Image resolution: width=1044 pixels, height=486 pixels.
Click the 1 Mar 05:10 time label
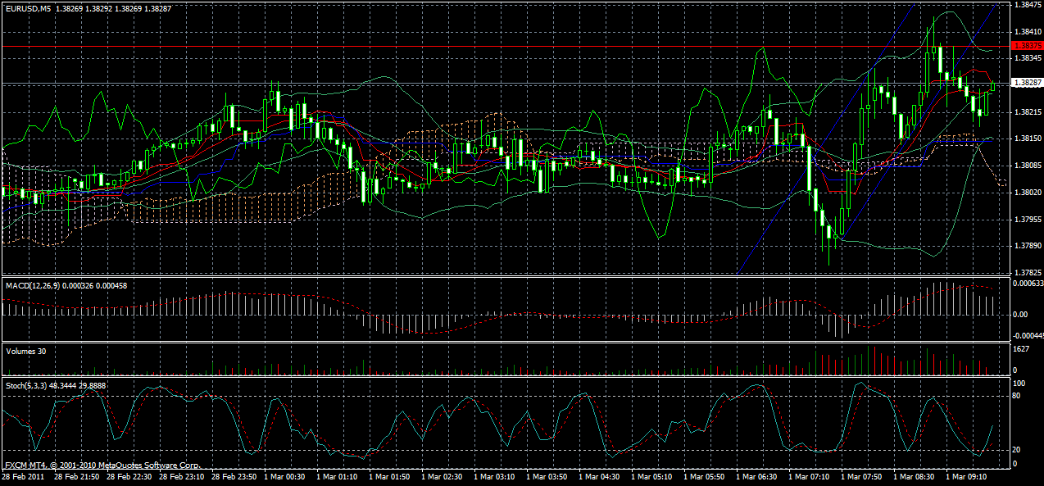pos(653,476)
